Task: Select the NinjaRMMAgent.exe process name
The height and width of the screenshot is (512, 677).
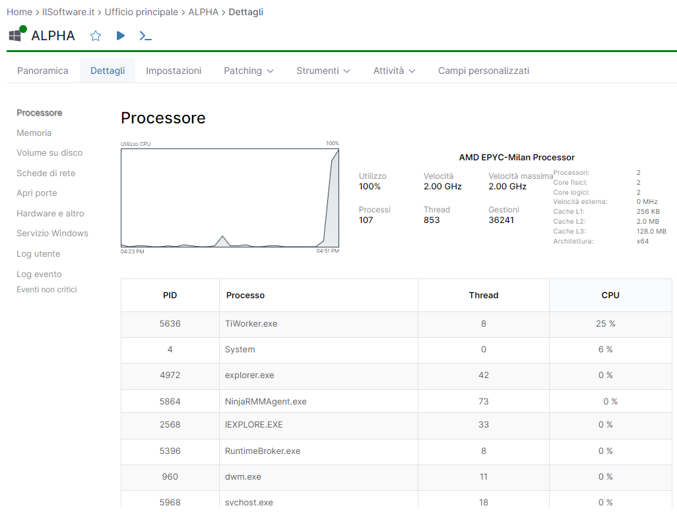Action: [265, 401]
